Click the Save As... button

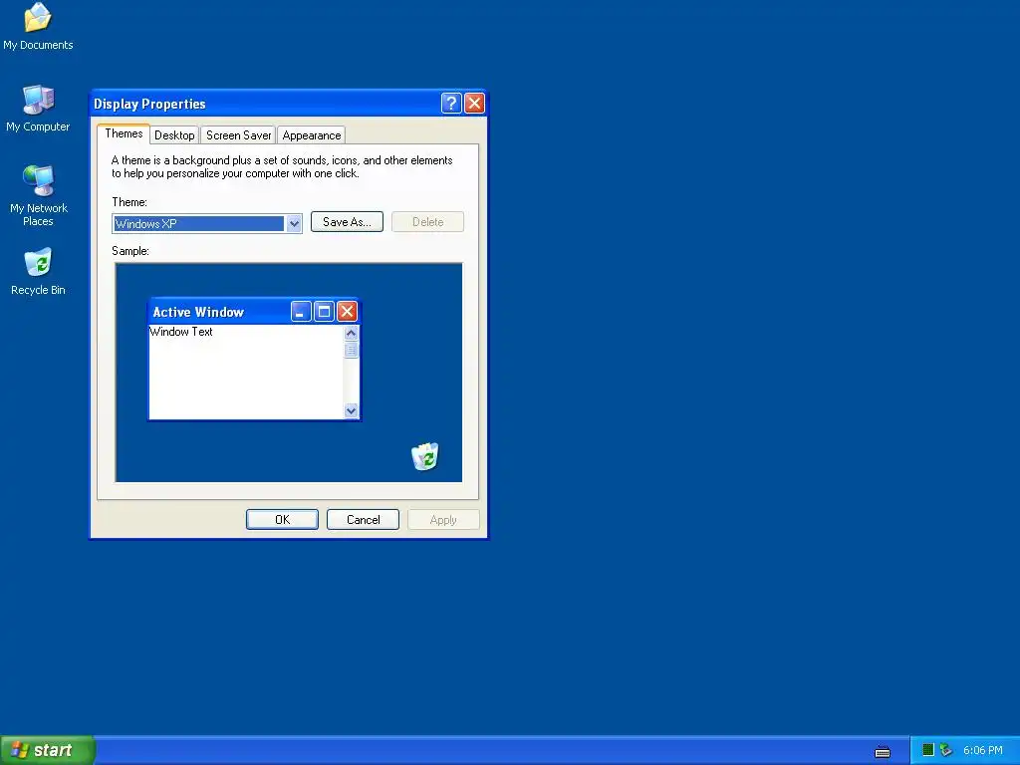coord(347,222)
